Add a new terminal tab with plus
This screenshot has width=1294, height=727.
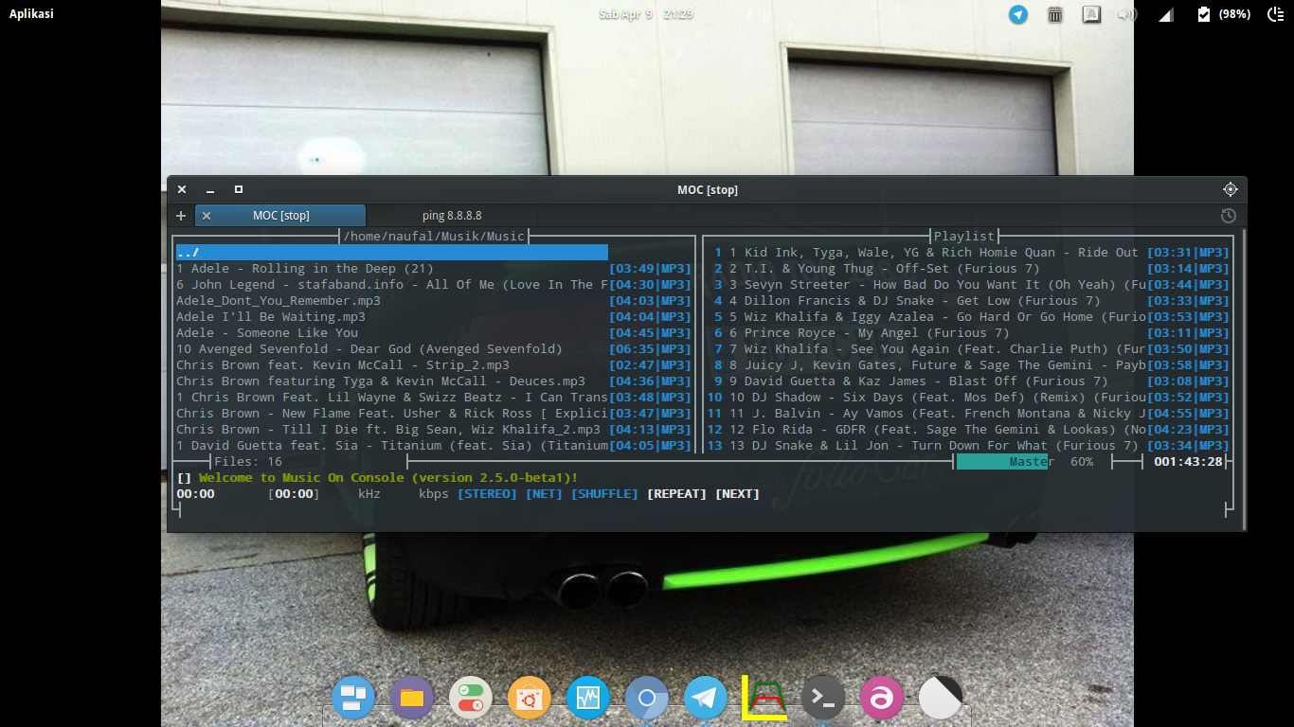pos(181,216)
